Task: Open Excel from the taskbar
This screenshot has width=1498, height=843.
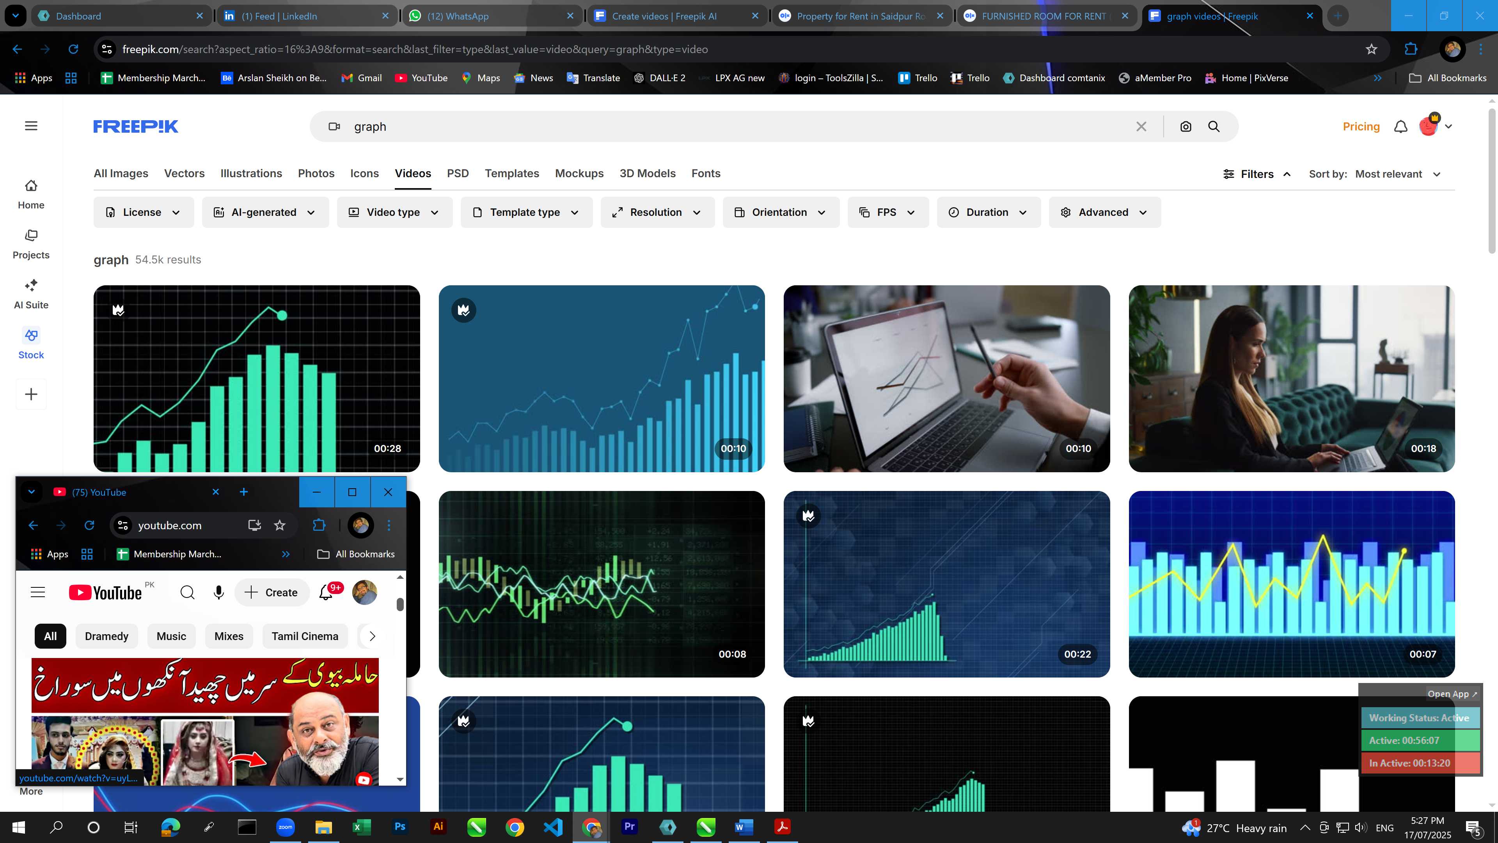Action: click(x=361, y=827)
